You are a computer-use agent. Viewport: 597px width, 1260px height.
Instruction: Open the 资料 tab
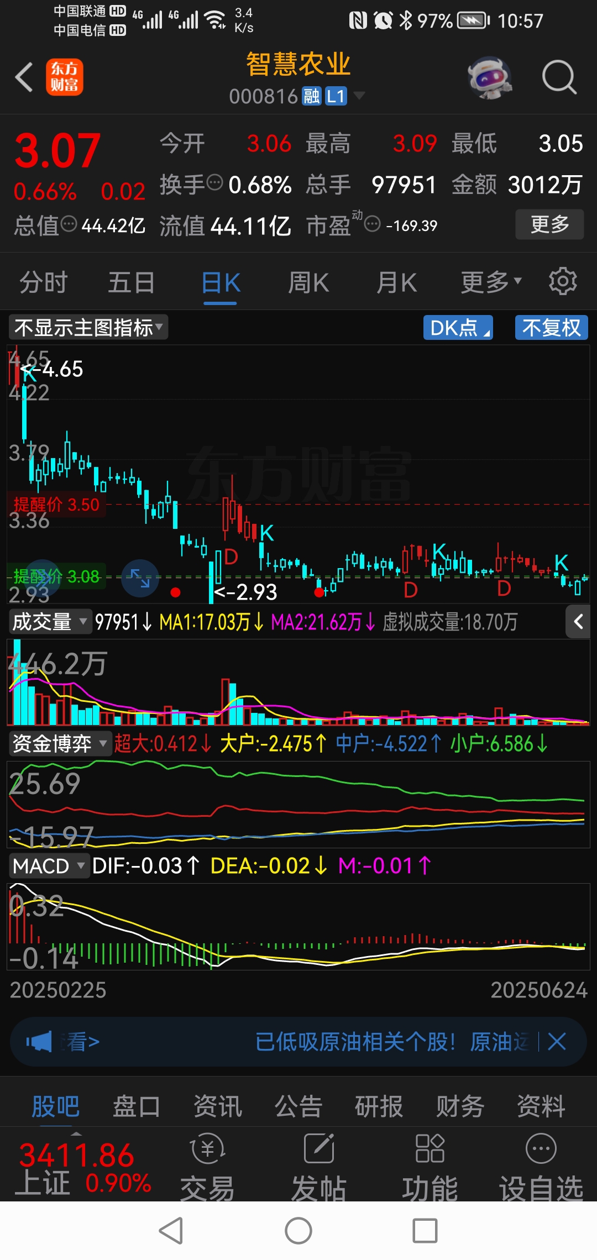(541, 1106)
